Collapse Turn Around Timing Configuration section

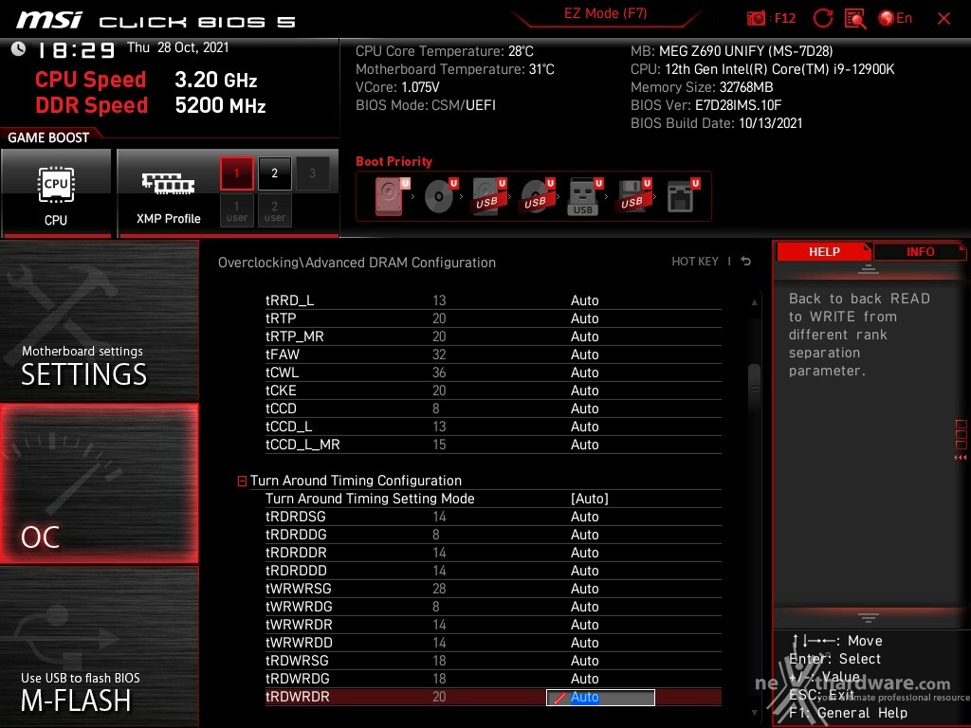[x=242, y=481]
